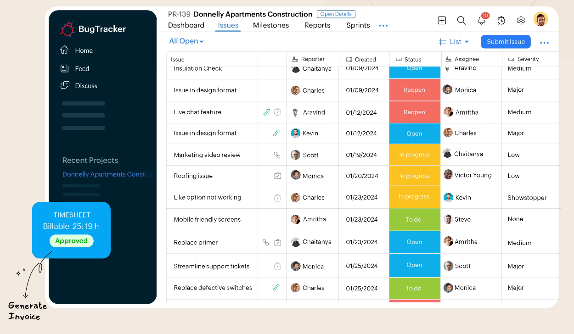Image resolution: width=574 pixels, height=334 pixels.
Task: Open search with the magnifier icon
Action: (461, 20)
